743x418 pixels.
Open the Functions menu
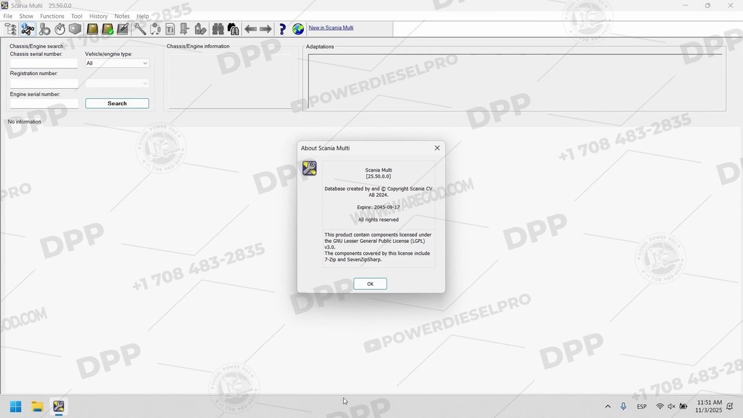click(x=52, y=16)
